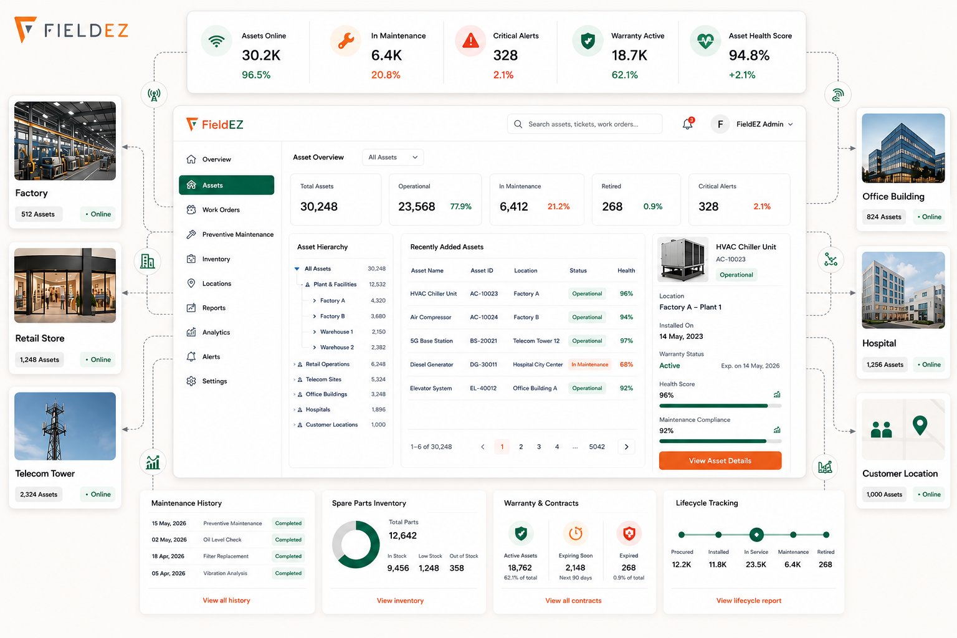
Task: Open View inventory link
Action: point(400,601)
